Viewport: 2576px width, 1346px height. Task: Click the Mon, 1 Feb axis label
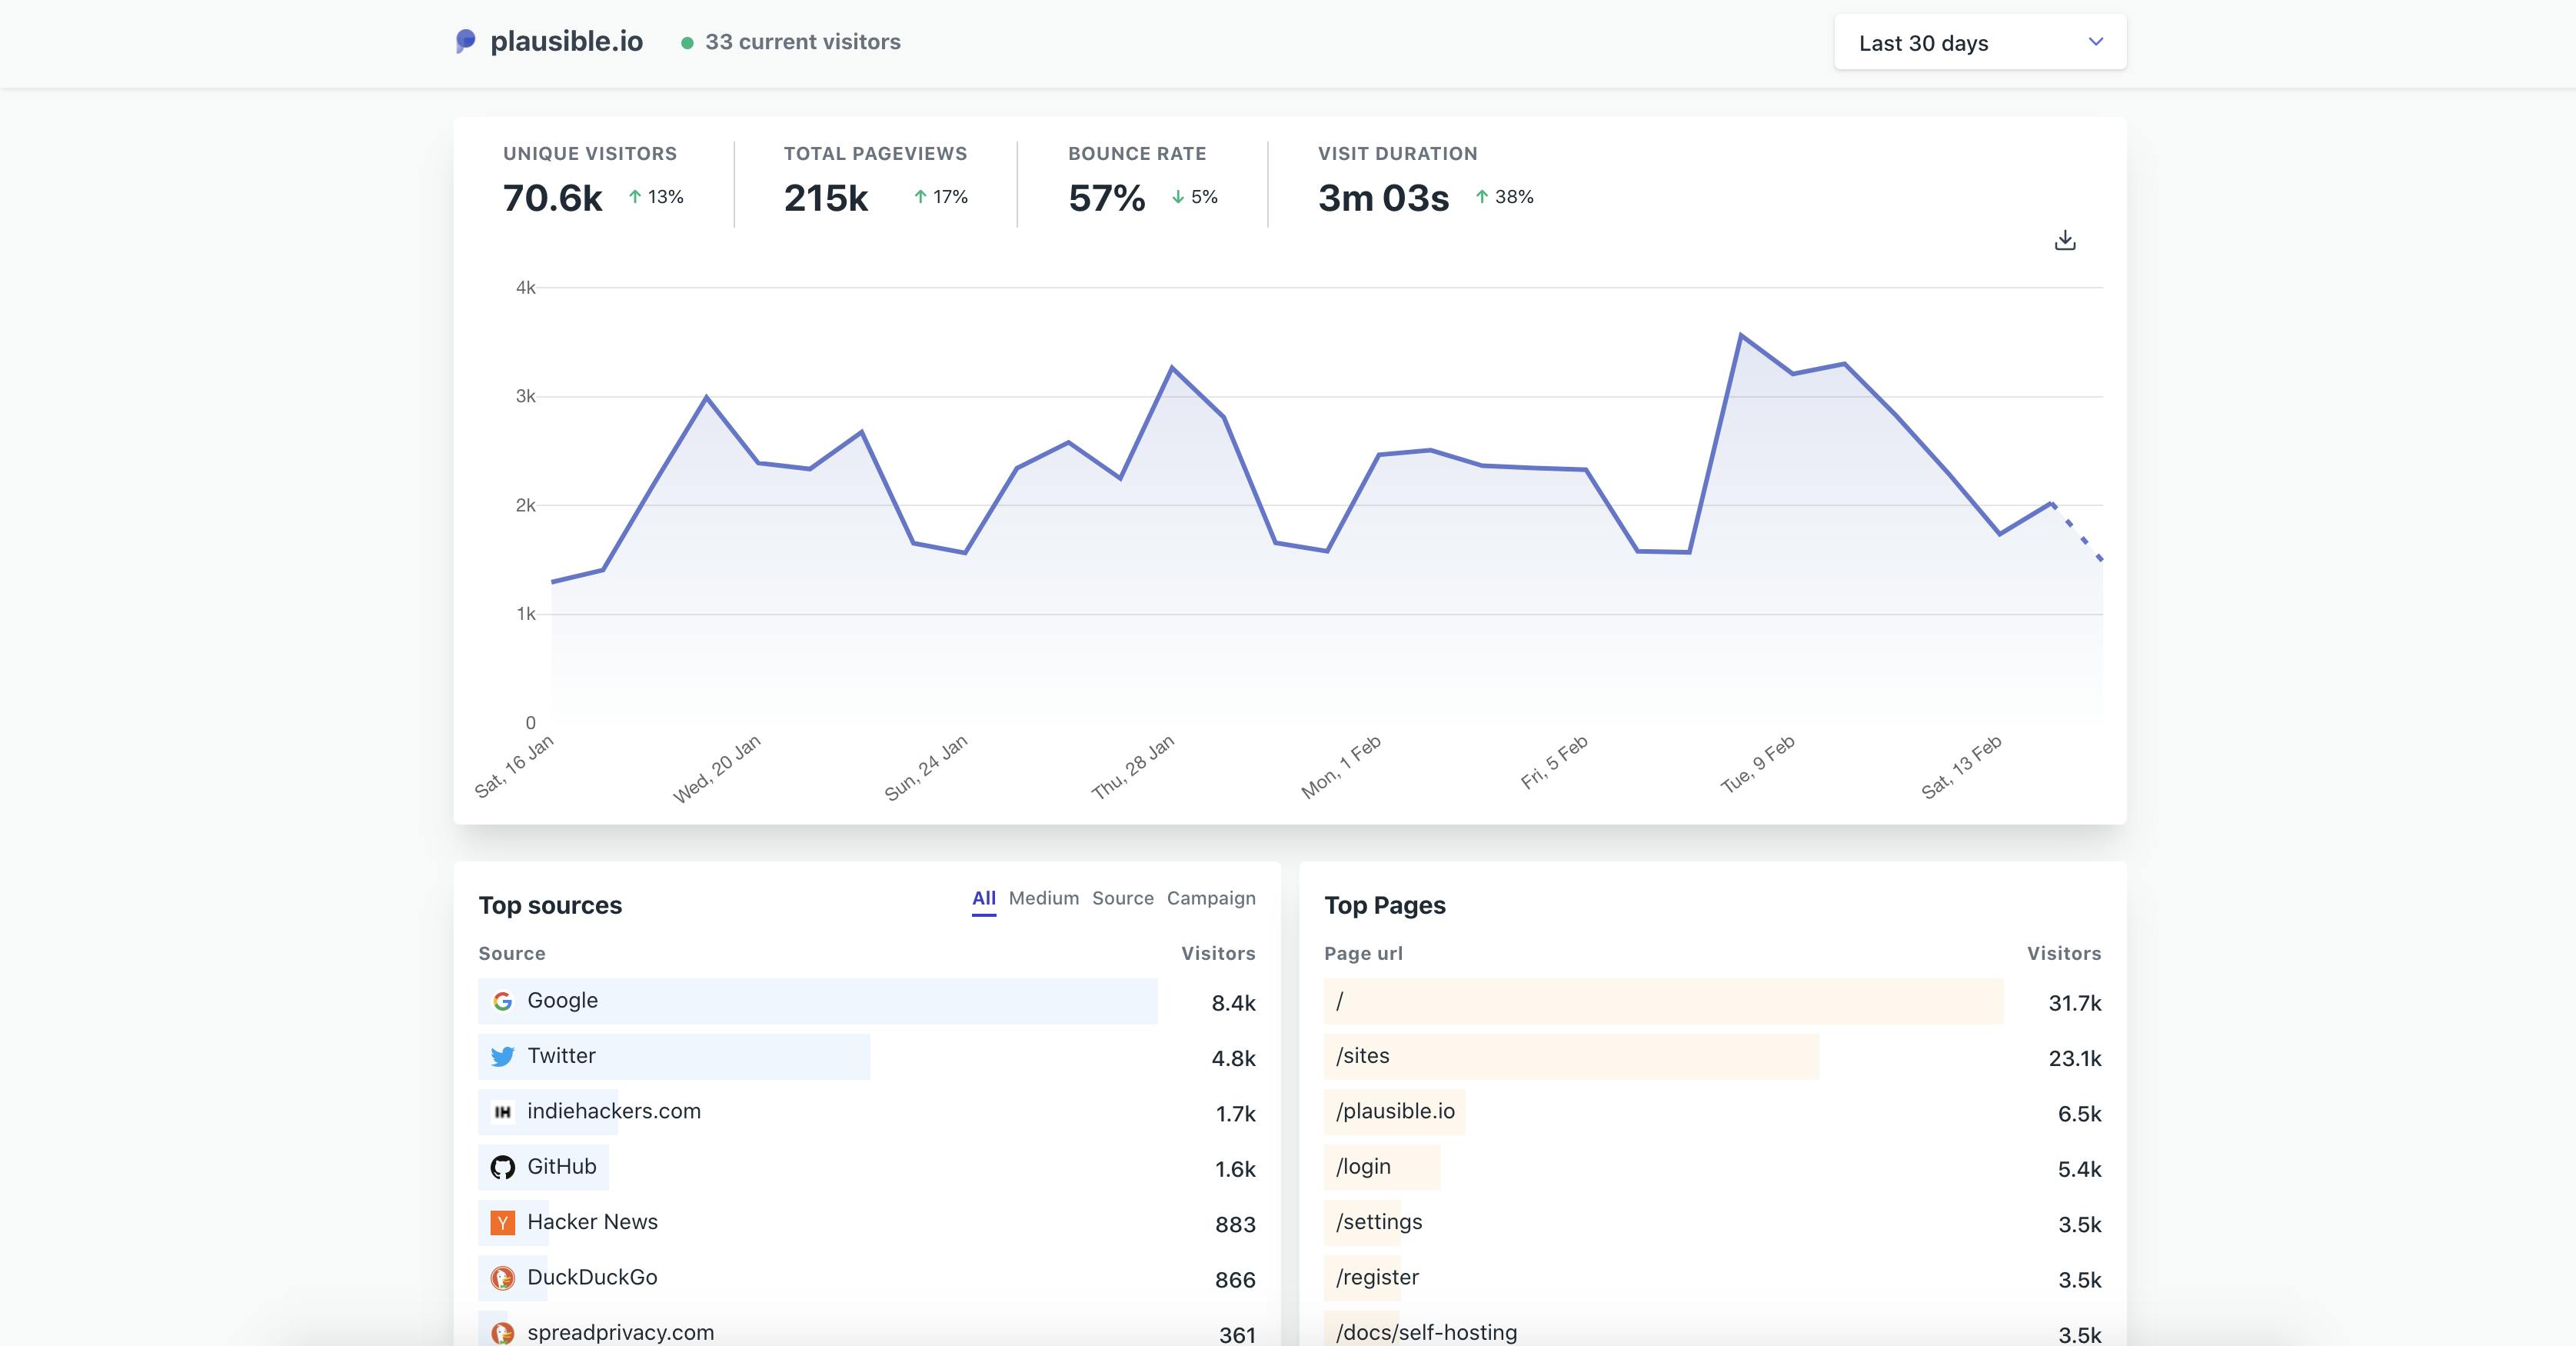[x=1341, y=767]
